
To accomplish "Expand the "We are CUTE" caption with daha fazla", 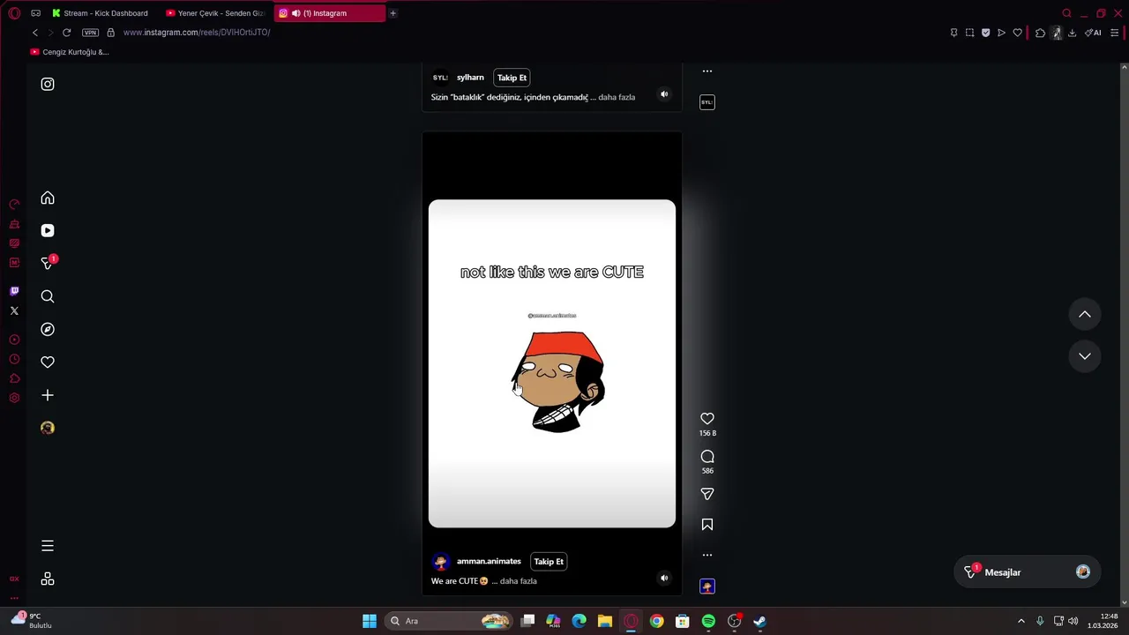I will click(518, 581).
